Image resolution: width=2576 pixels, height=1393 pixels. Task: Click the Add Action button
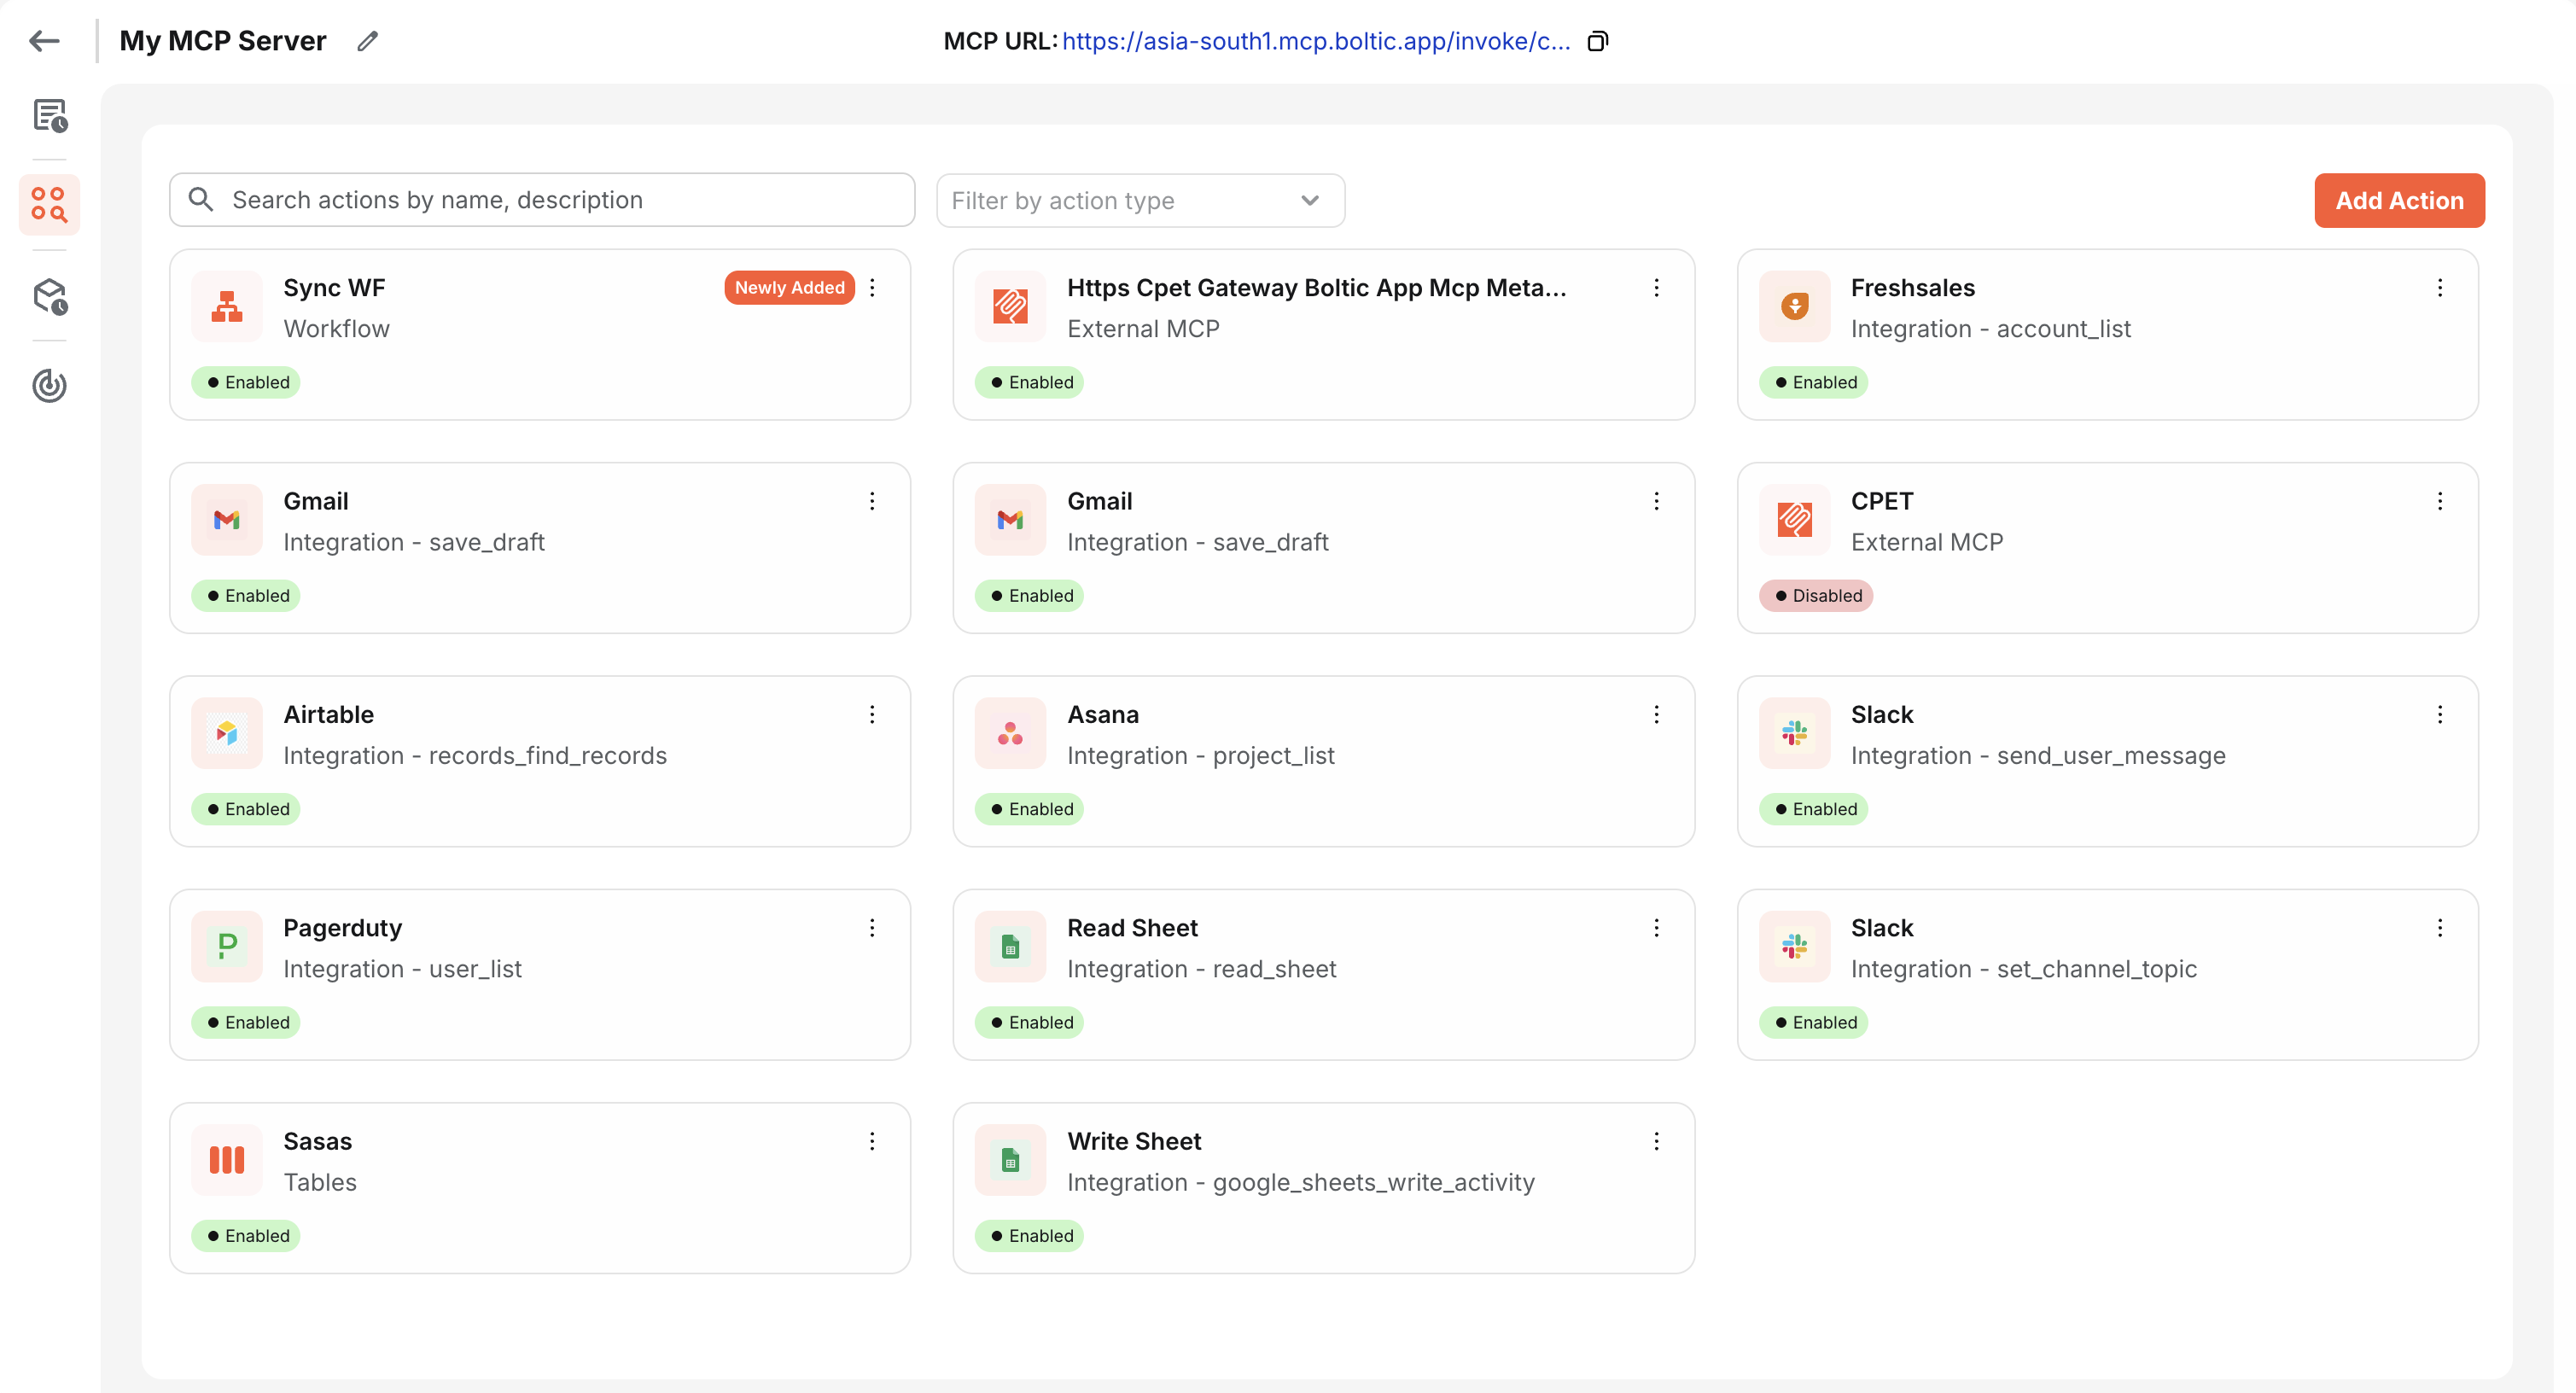(2400, 200)
